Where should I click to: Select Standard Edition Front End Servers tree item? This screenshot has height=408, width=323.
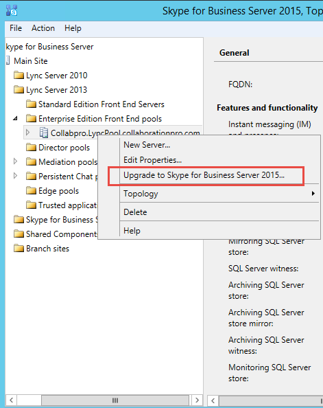[101, 104]
